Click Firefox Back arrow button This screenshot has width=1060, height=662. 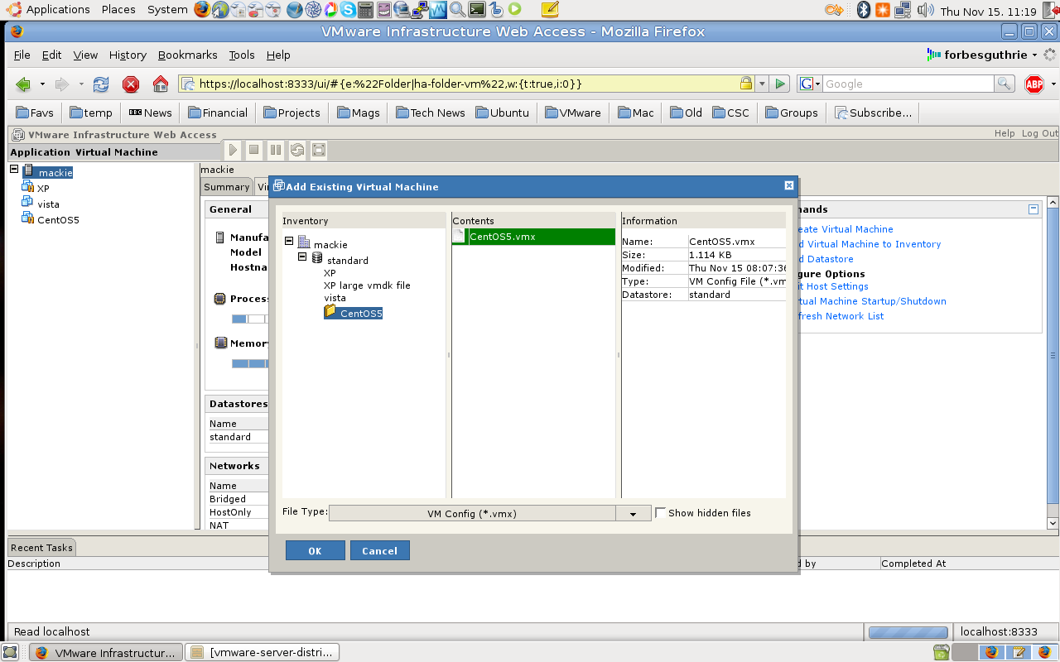[x=24, y=84]
